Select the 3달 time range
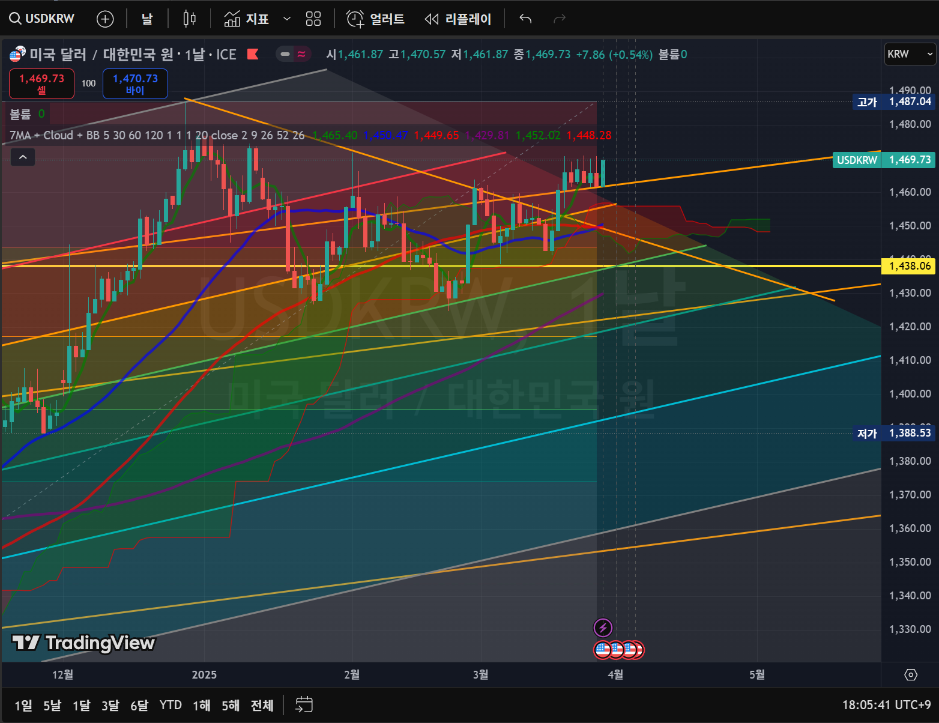The image size is (939, 723). click(110, 705)
